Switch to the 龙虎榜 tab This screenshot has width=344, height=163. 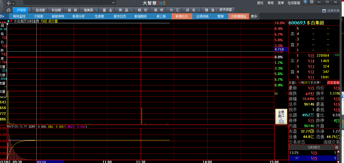pos(99,16)
